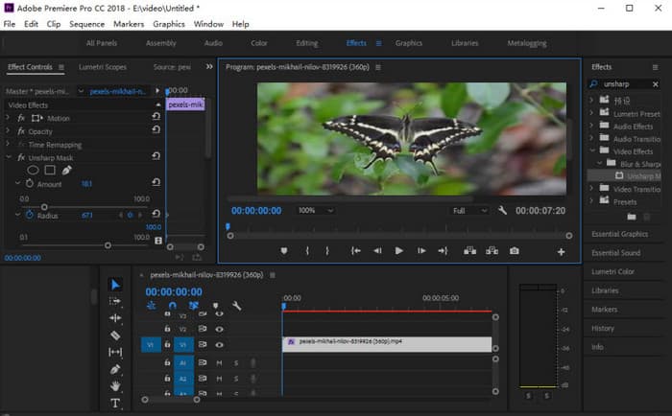Switch to Editing workspace
672x416 pixels.
(307, 43)
